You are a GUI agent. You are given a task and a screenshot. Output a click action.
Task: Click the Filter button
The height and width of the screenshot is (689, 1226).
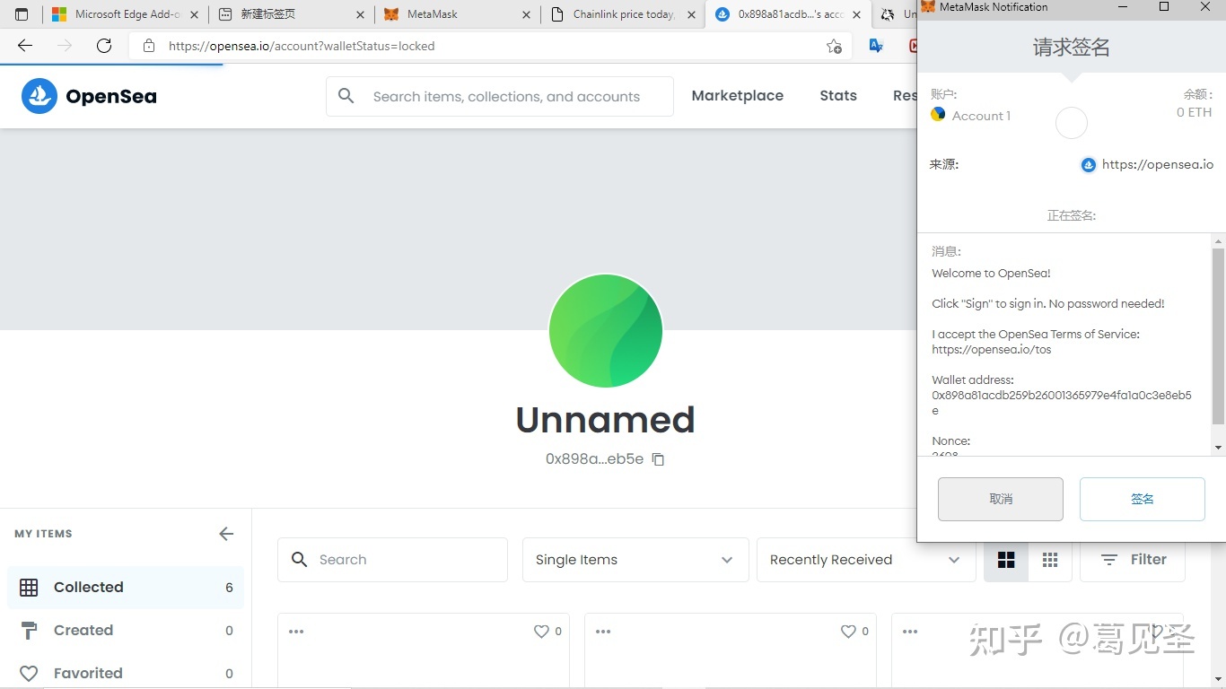pos(1133,560)
